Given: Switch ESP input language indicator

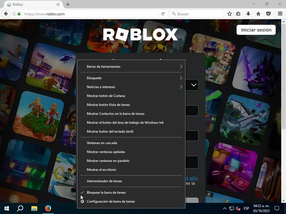Looking at the screenshot, I should (x=246, y=208).
